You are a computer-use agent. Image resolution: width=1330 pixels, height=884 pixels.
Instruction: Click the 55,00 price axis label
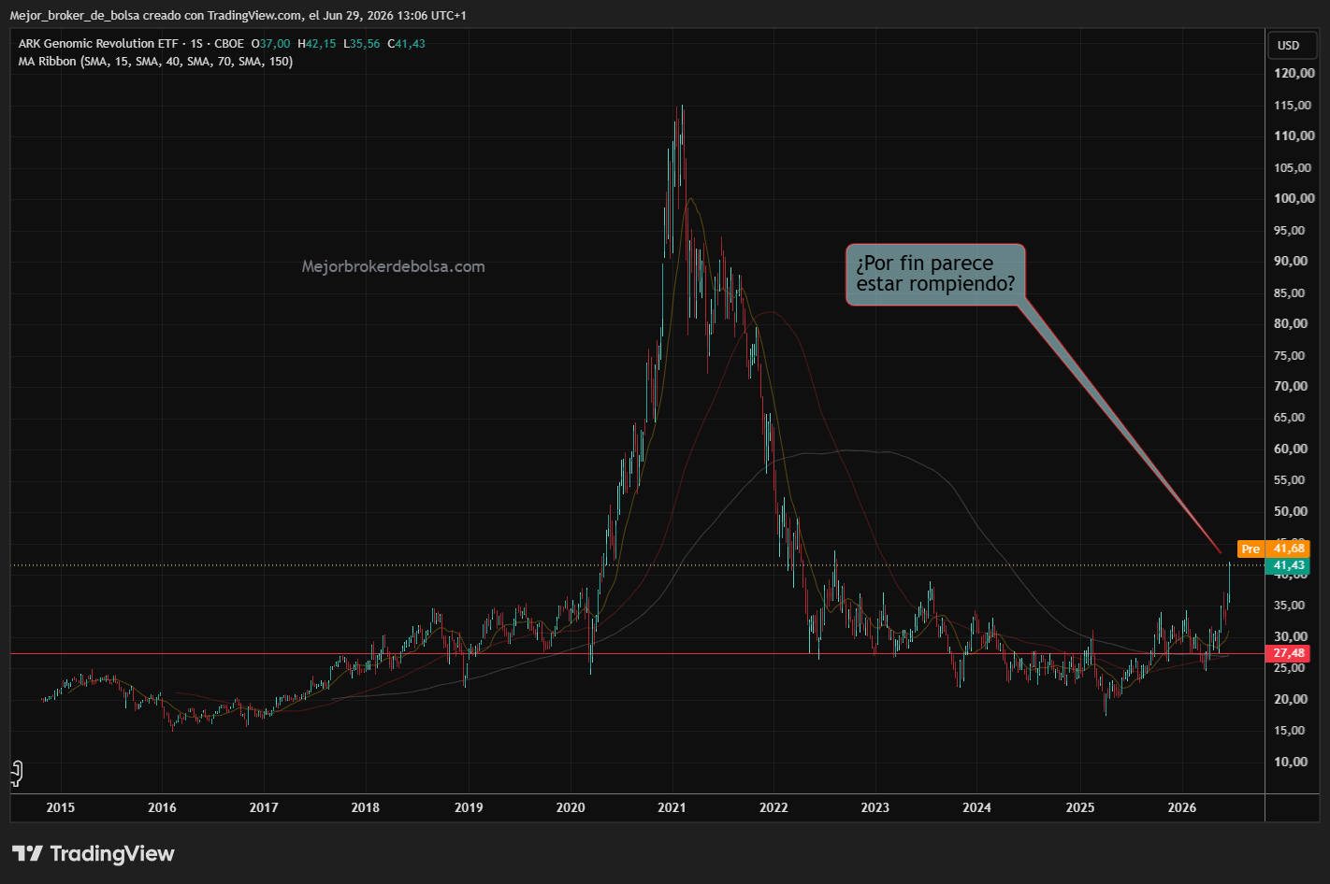click(x=1291, y=480)
